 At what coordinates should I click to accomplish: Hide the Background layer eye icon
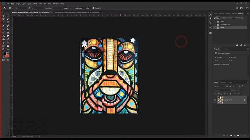point(215,100)
